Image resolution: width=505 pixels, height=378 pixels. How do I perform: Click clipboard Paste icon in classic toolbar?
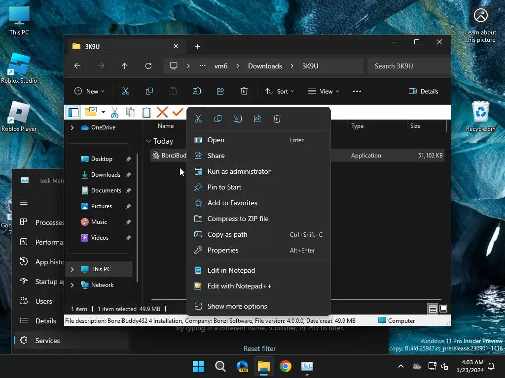[146, 112]
